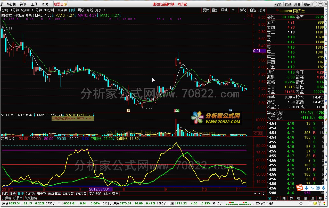Image resolution: width=329 pixels, height=208 pixels.
Task: Open the 帮助 menu
Action: point(45,4)
